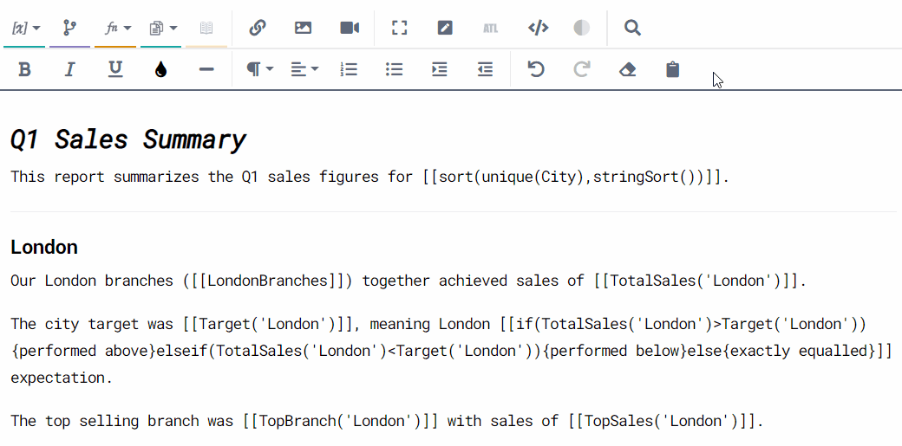Toggle underline formatting
Screen dimensions: 902x446
tap(115, 69)
